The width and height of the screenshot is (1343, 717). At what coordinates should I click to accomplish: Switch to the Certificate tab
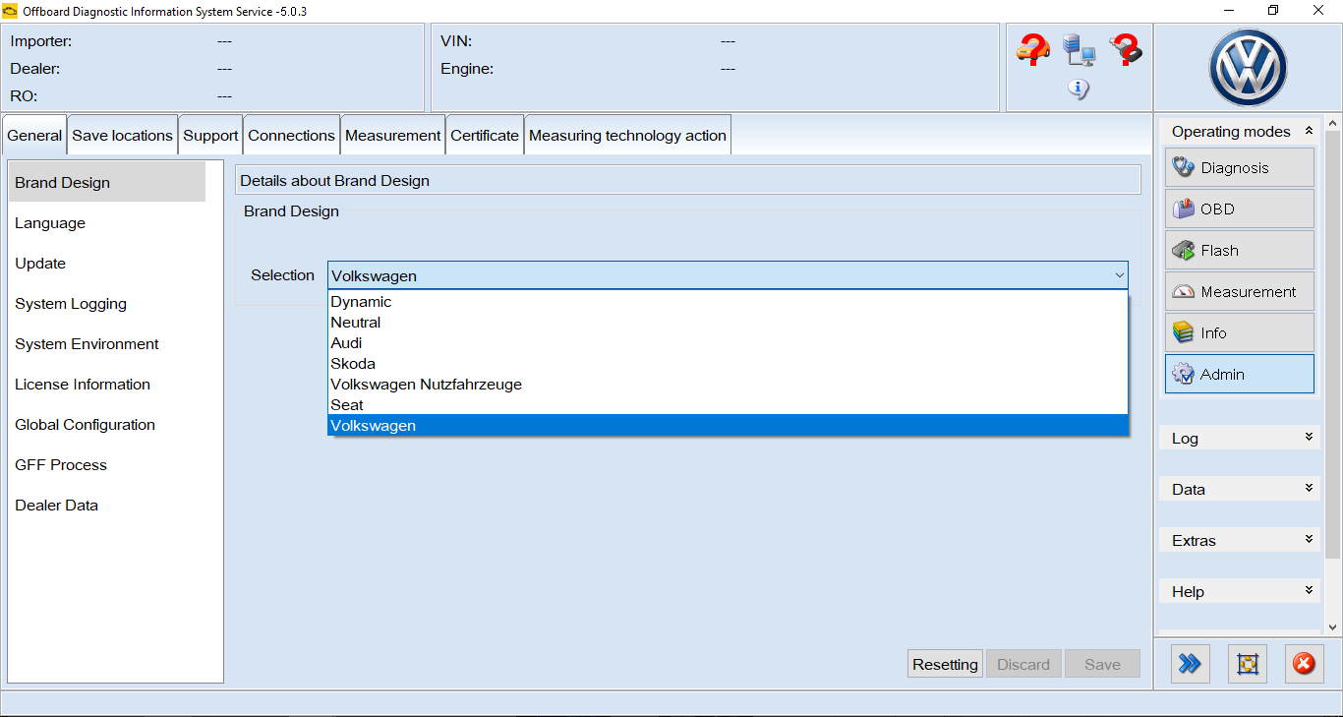pyautogui.click(x=485, y=136)
